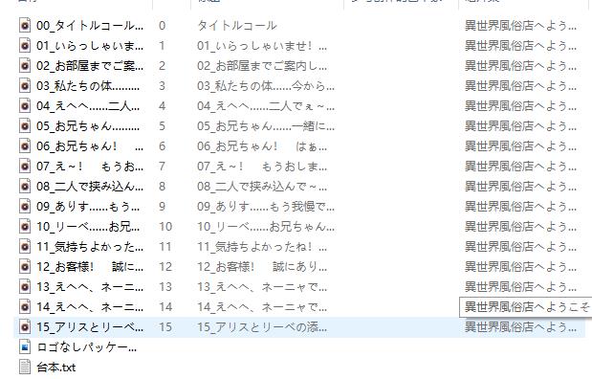Click title cell 02_お部屋までご案内し

pos(262,66)
